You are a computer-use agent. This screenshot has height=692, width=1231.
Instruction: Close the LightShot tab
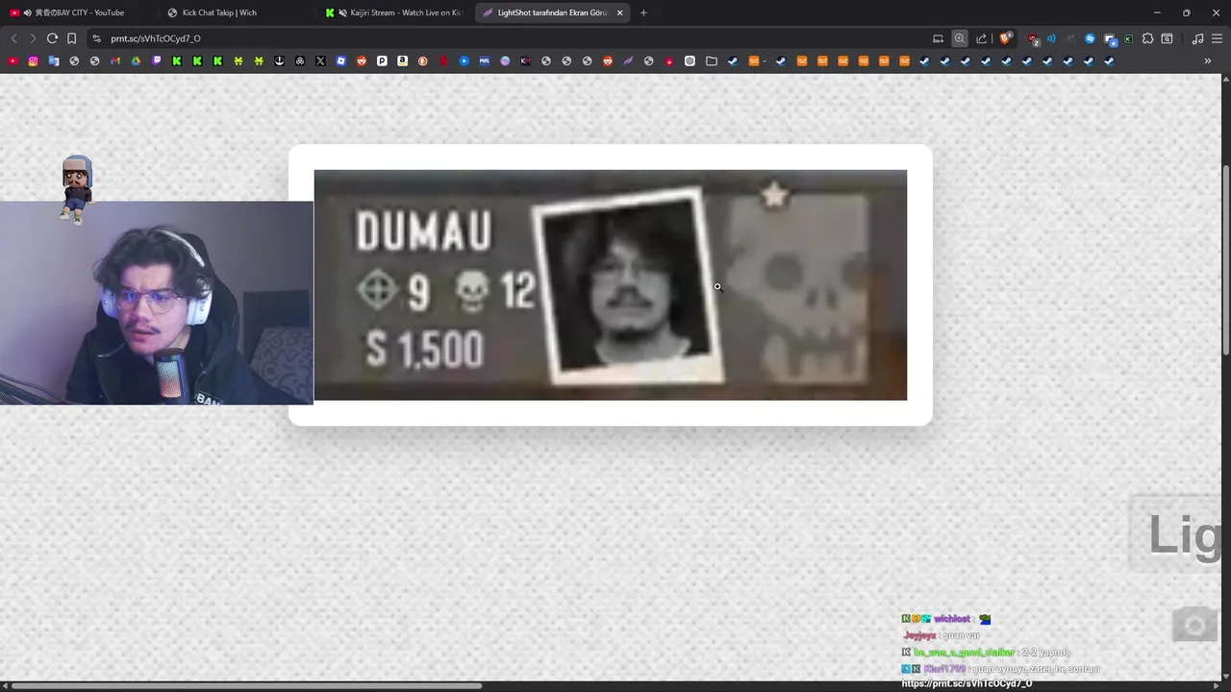coord(619,12)
